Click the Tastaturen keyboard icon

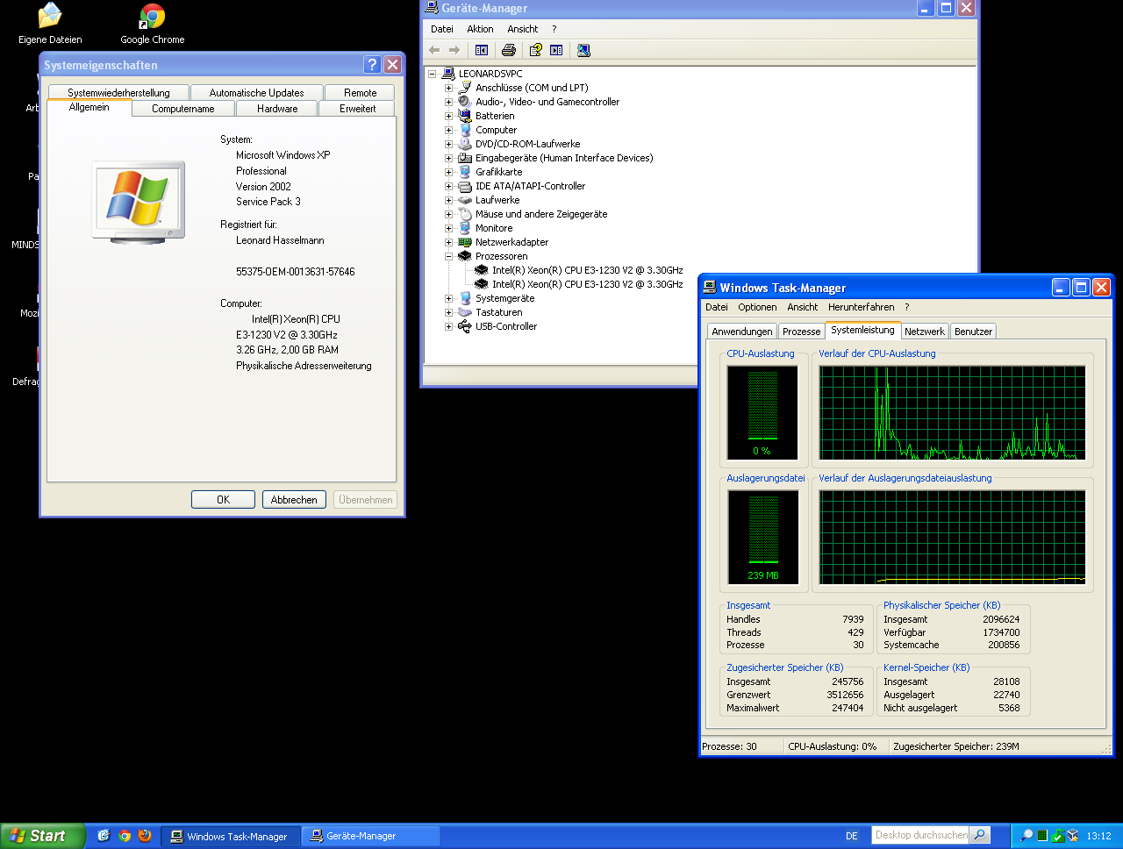click(x=465, y=312)
